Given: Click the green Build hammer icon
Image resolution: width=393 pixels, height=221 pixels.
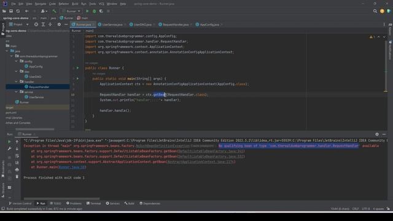Looking at the screenshot, I should (54, 11).
